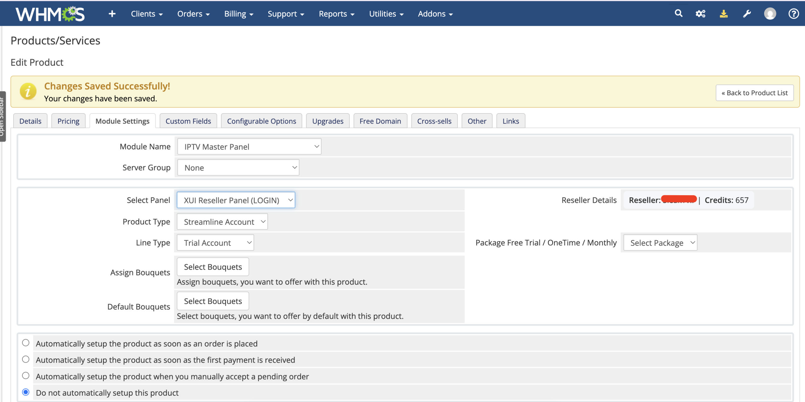Screen dimensions: 805x402
Task: Select setup on manually accepting pending order
Action: pyautogui.click(x=26, y=376)
